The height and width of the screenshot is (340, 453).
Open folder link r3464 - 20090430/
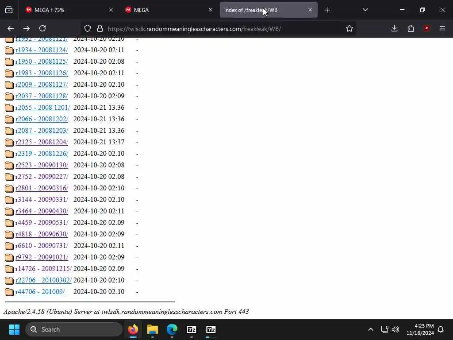tap(42, 211)
